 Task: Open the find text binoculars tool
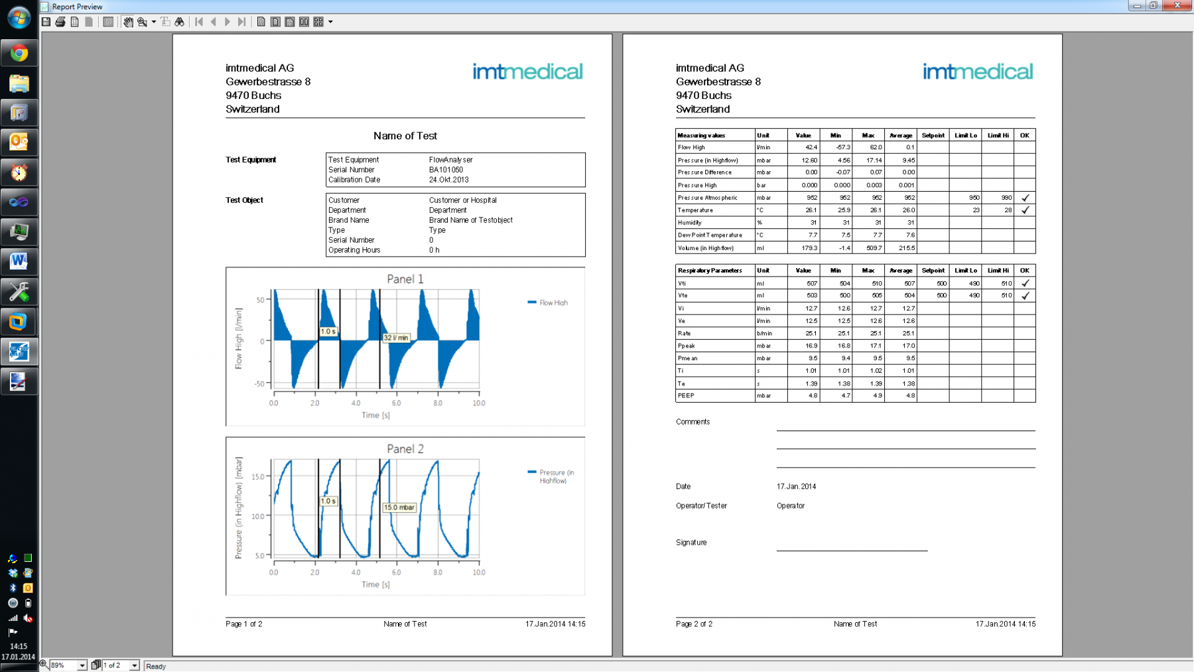(180, 22)
